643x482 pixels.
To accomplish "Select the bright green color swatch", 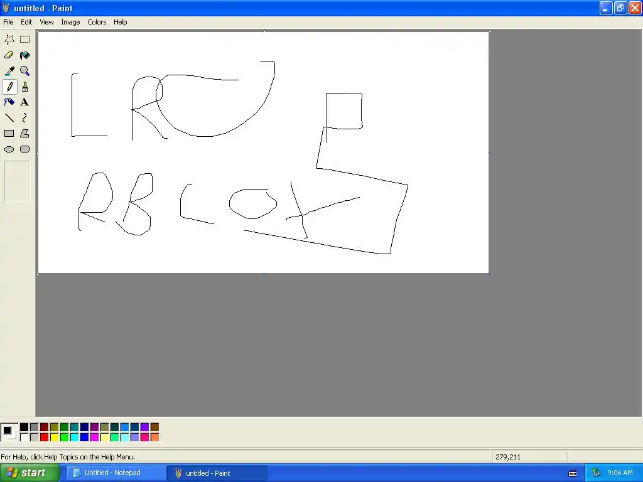I will pos(65,437).
